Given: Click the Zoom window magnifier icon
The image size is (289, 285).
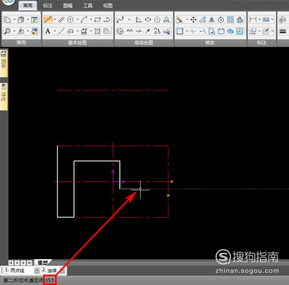Looking at the screenshot, I should [8, 31].
